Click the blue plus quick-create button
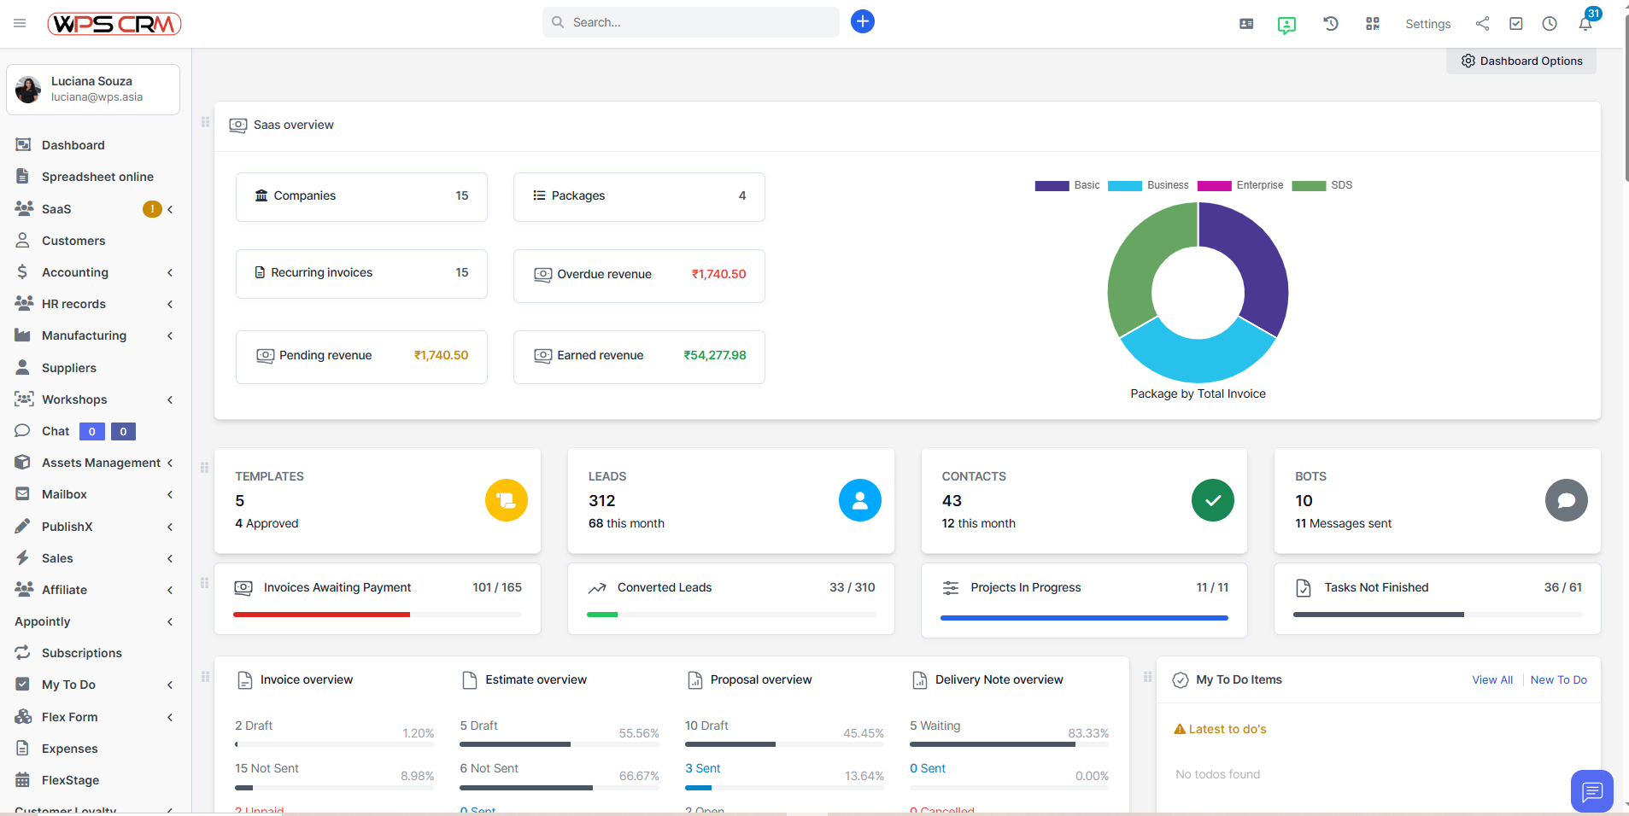This screenshot has width=1629, height=816. point(863,21)
